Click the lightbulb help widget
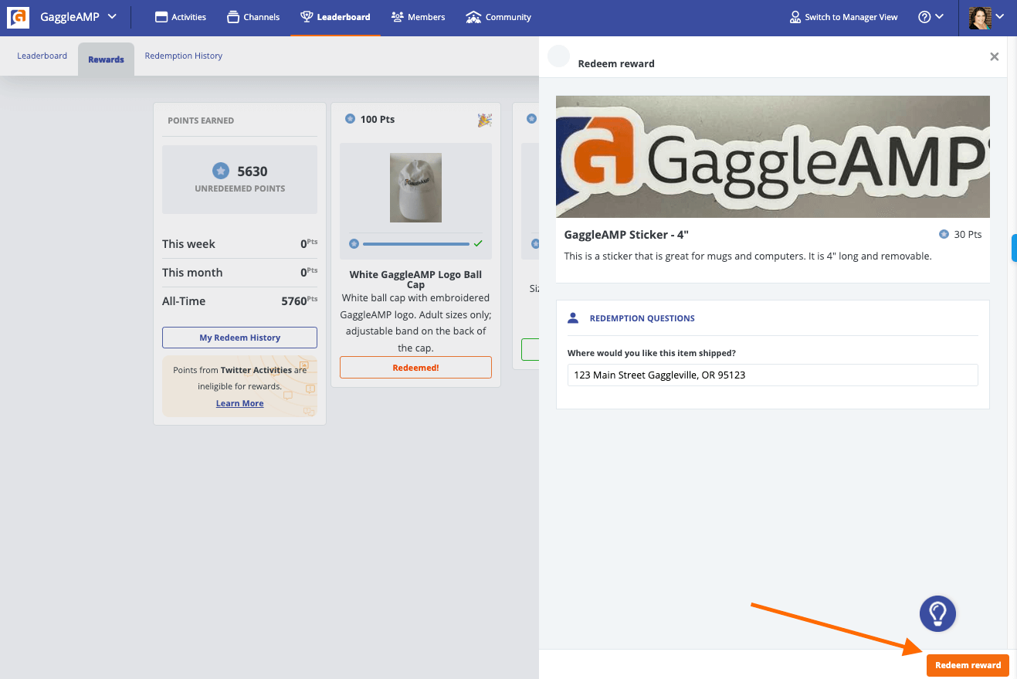 click(x=937, y=614)
